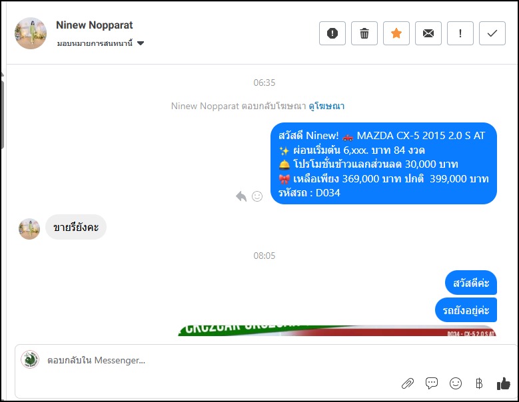This screenshot has width=519, height=402.
Task: Send a thumbs-up like
Action: click(504, 383)
